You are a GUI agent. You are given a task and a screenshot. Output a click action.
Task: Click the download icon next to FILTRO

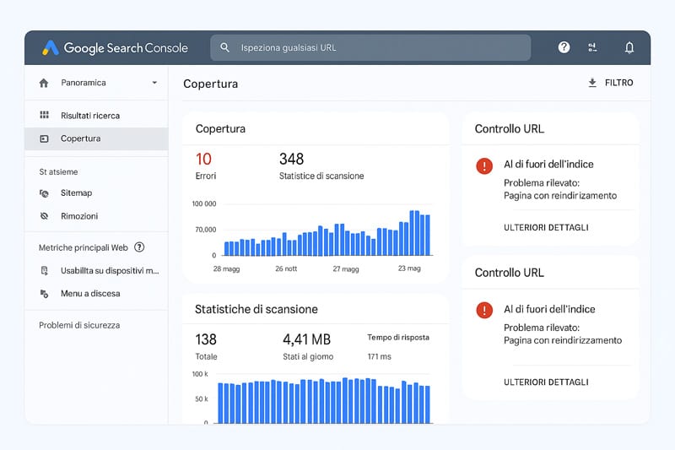[592, 83]
